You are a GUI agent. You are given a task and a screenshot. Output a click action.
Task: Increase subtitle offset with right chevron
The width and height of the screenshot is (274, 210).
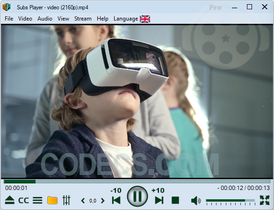(x=103, y=201)
